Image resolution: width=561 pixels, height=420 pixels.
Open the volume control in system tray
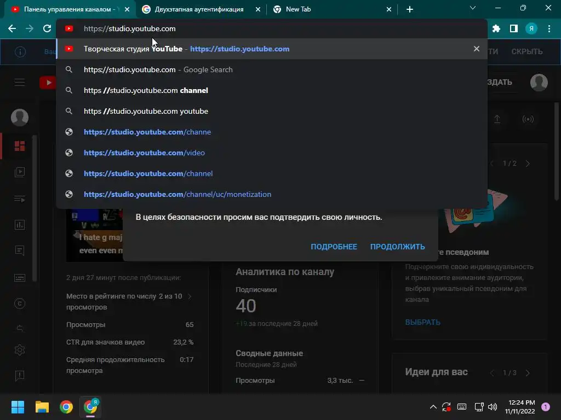pos(493,407)
